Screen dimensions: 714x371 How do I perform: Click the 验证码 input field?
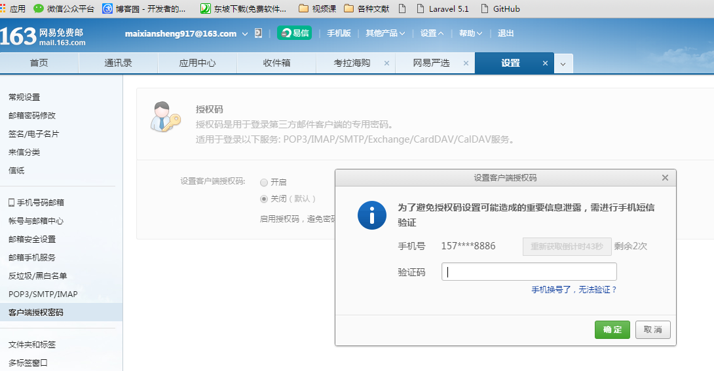pos(529,272)
